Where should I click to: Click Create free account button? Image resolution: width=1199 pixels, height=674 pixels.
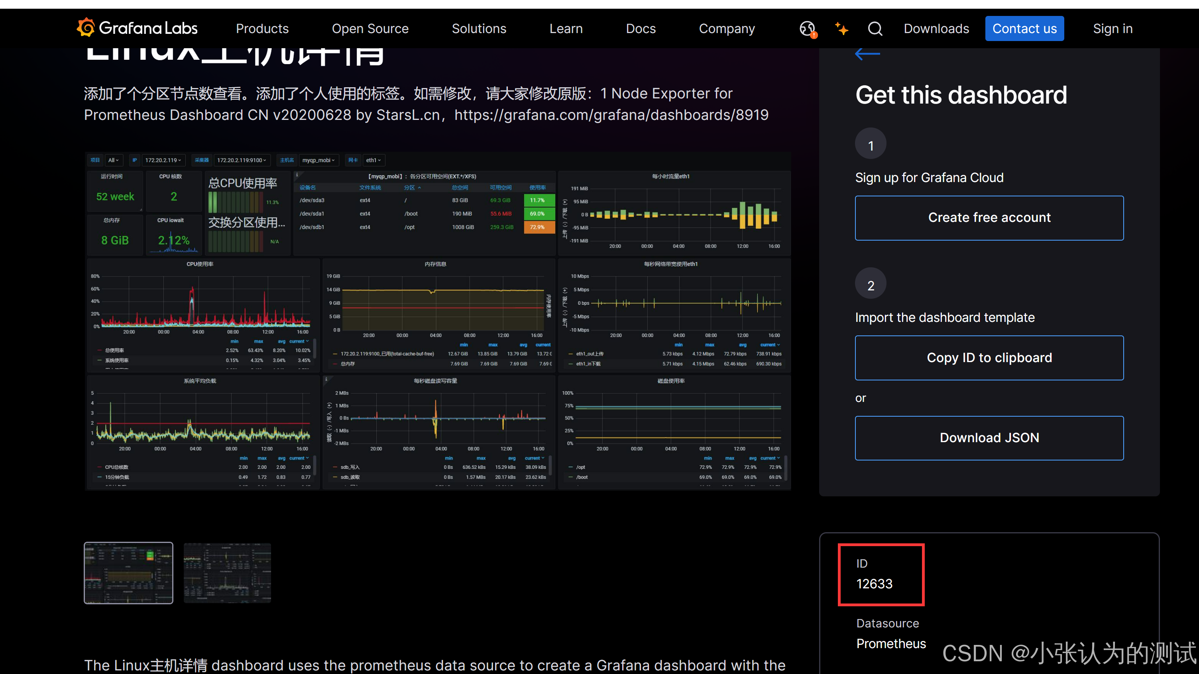pos(989,217)
